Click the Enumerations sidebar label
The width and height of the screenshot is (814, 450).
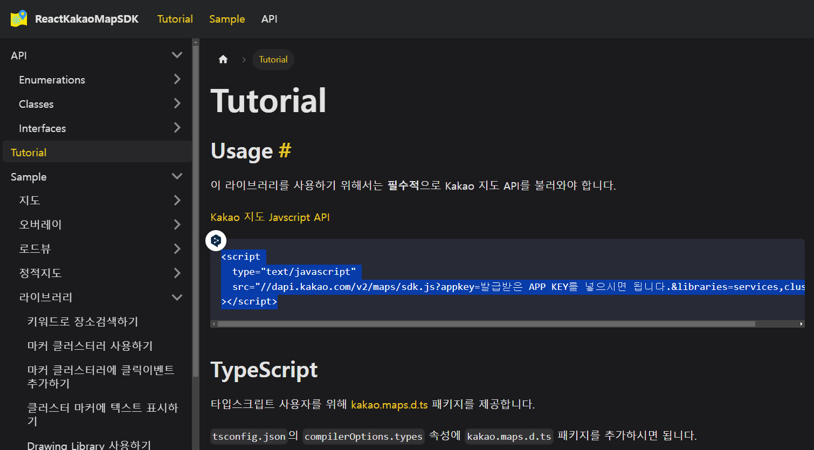(x=52, y=79)
